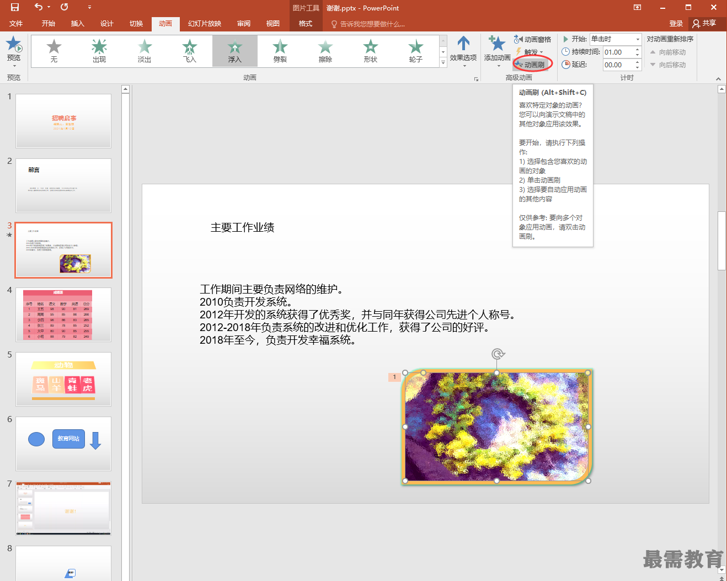Click 向后移动 move later button
Viewport: 727px width, 581px height.
click(668, 65)
